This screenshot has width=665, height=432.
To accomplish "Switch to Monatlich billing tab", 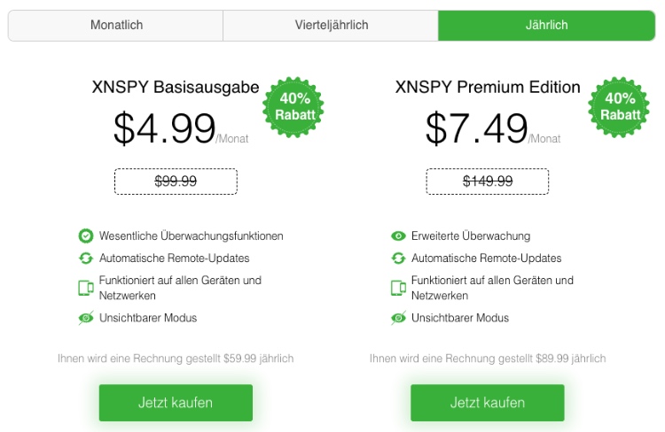I will tap(116, 26).
